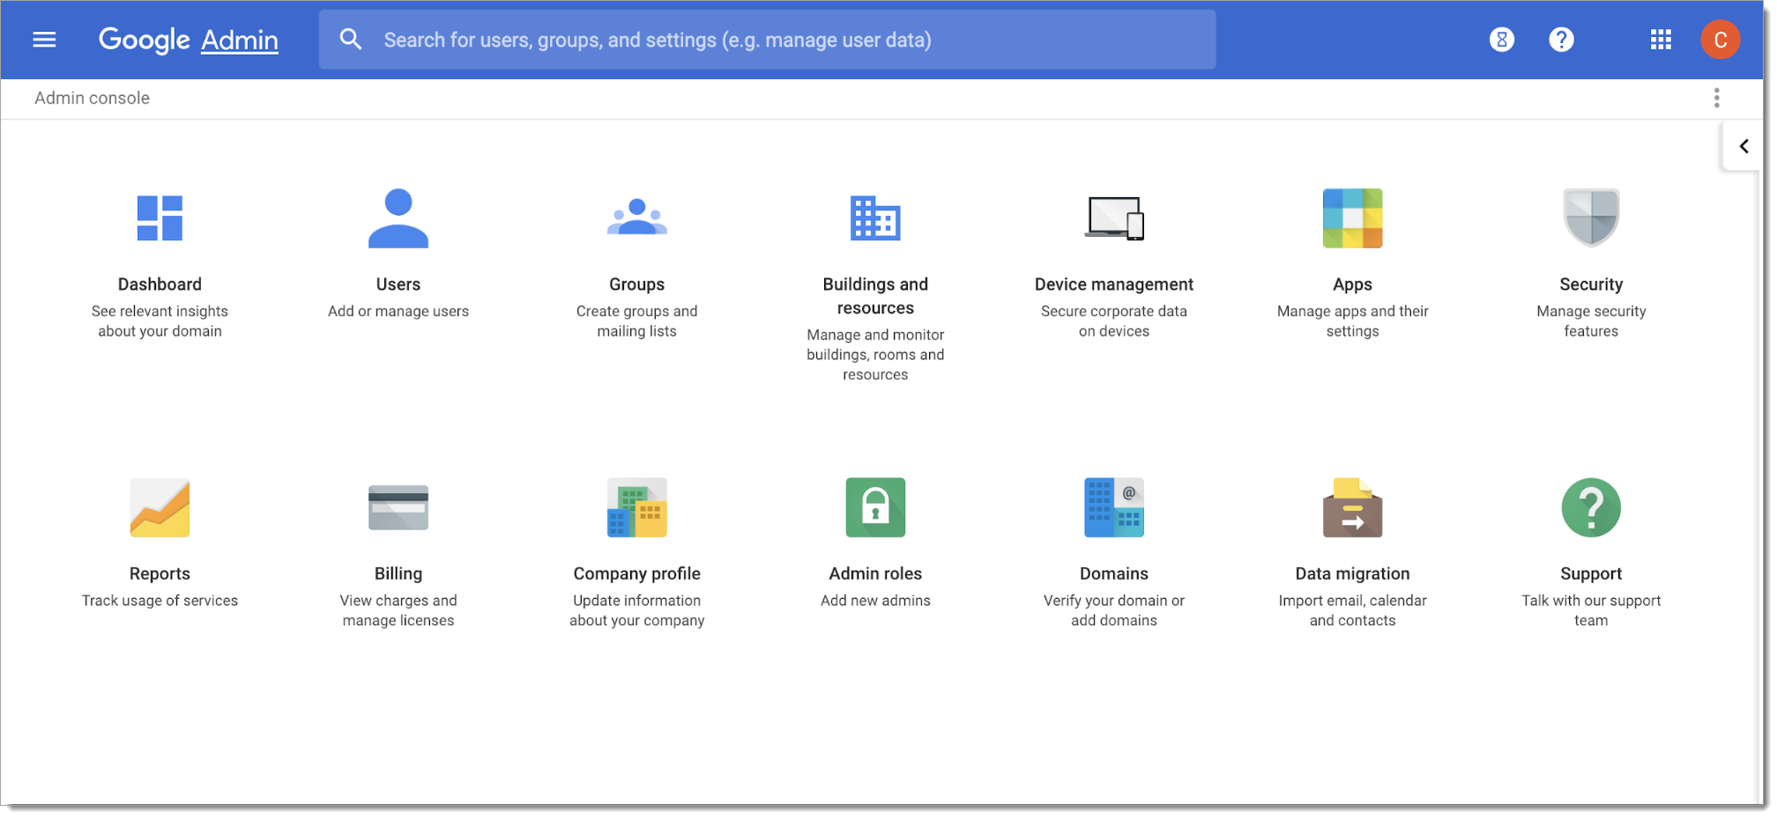Open the account avatar labeled C
Image resolution: width=1777 pixels, height=819 pixels.
coord(1720,40)
